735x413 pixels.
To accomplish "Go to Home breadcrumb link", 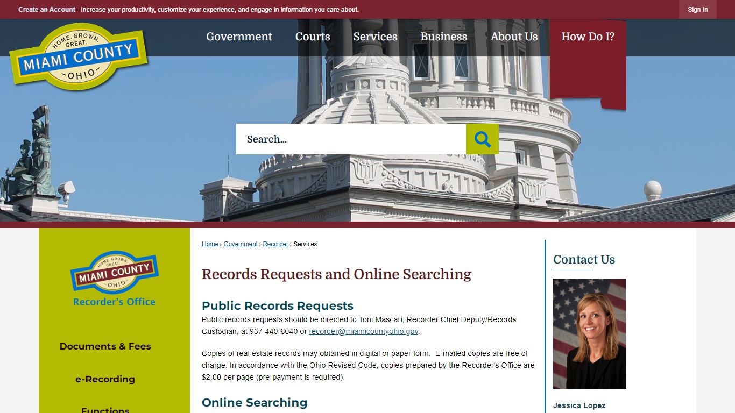I will tap(210, 244).
